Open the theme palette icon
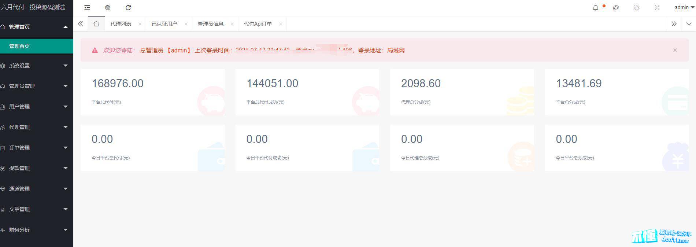696x247 pixels. pyautogui.click(x=616, y=8)
